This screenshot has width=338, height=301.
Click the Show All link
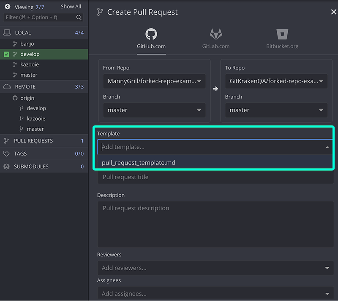(70, 6)
